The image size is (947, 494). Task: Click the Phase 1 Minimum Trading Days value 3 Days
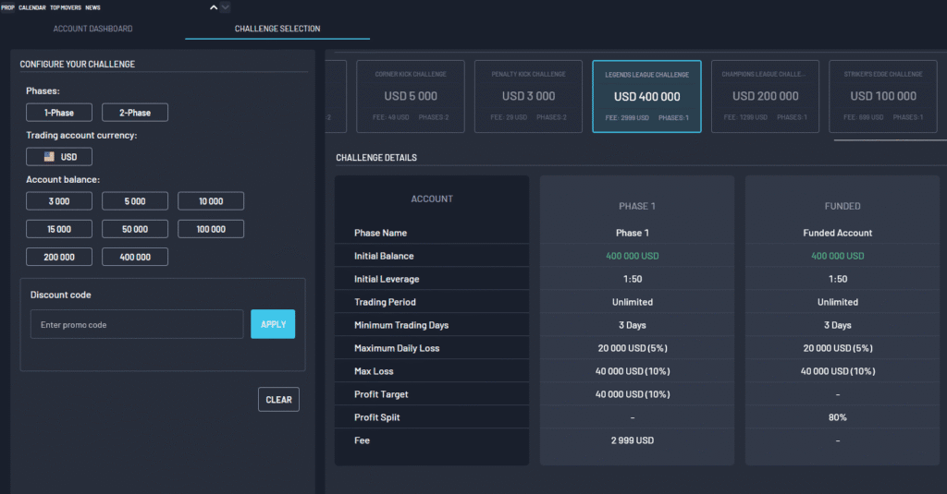click(633, 325)
